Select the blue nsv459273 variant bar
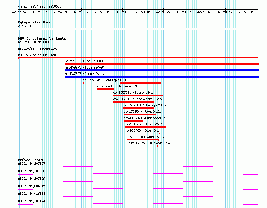The width and height of the screenshot is (267, 208). (162, 70)
